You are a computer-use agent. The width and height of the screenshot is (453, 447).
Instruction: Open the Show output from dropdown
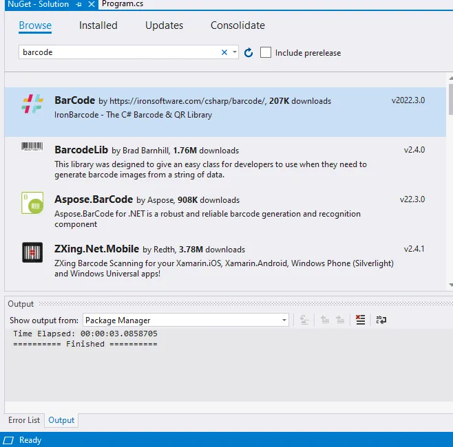click(284, 320)
